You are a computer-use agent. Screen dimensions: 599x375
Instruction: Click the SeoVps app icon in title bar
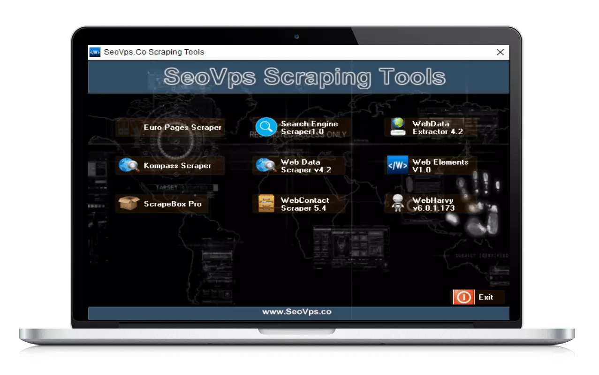point(95,52)
